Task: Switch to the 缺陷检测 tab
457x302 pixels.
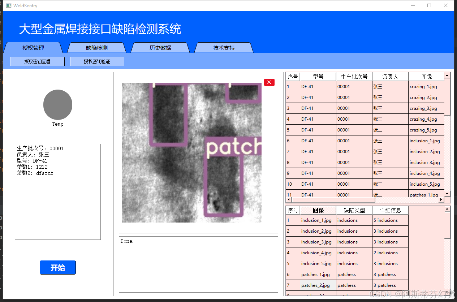Action: pyautogui.click(x=97, y=47)
